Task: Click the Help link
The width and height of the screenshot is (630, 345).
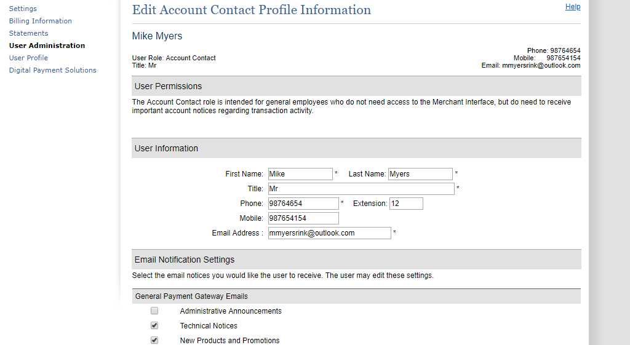Action: [x=572, y=7]
